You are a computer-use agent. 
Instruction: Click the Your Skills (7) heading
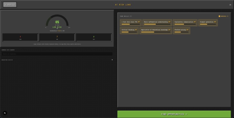click(126, 16)
